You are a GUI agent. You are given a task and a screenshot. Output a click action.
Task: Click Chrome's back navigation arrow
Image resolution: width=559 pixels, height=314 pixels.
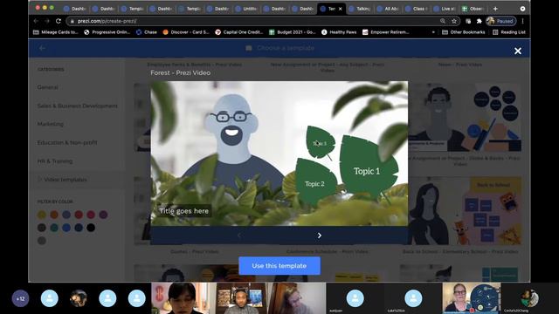pos(36,21)
